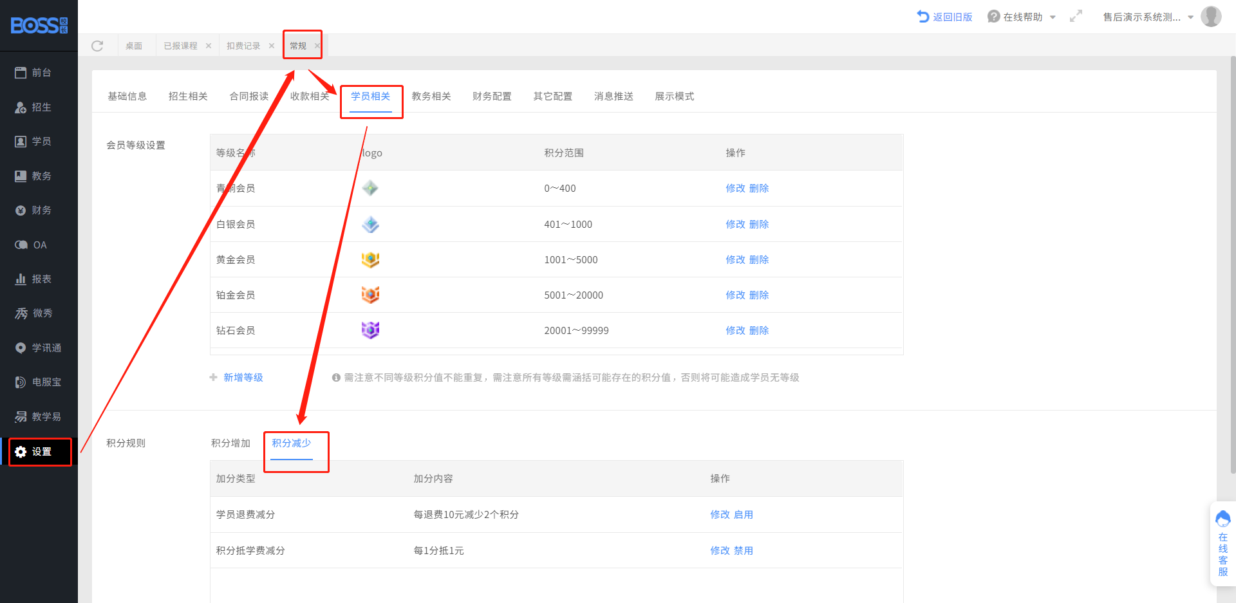This screenshot has width=1236, height=603.
Task: Open the 学讯通 sidebar section
Action: coord(39,348)
